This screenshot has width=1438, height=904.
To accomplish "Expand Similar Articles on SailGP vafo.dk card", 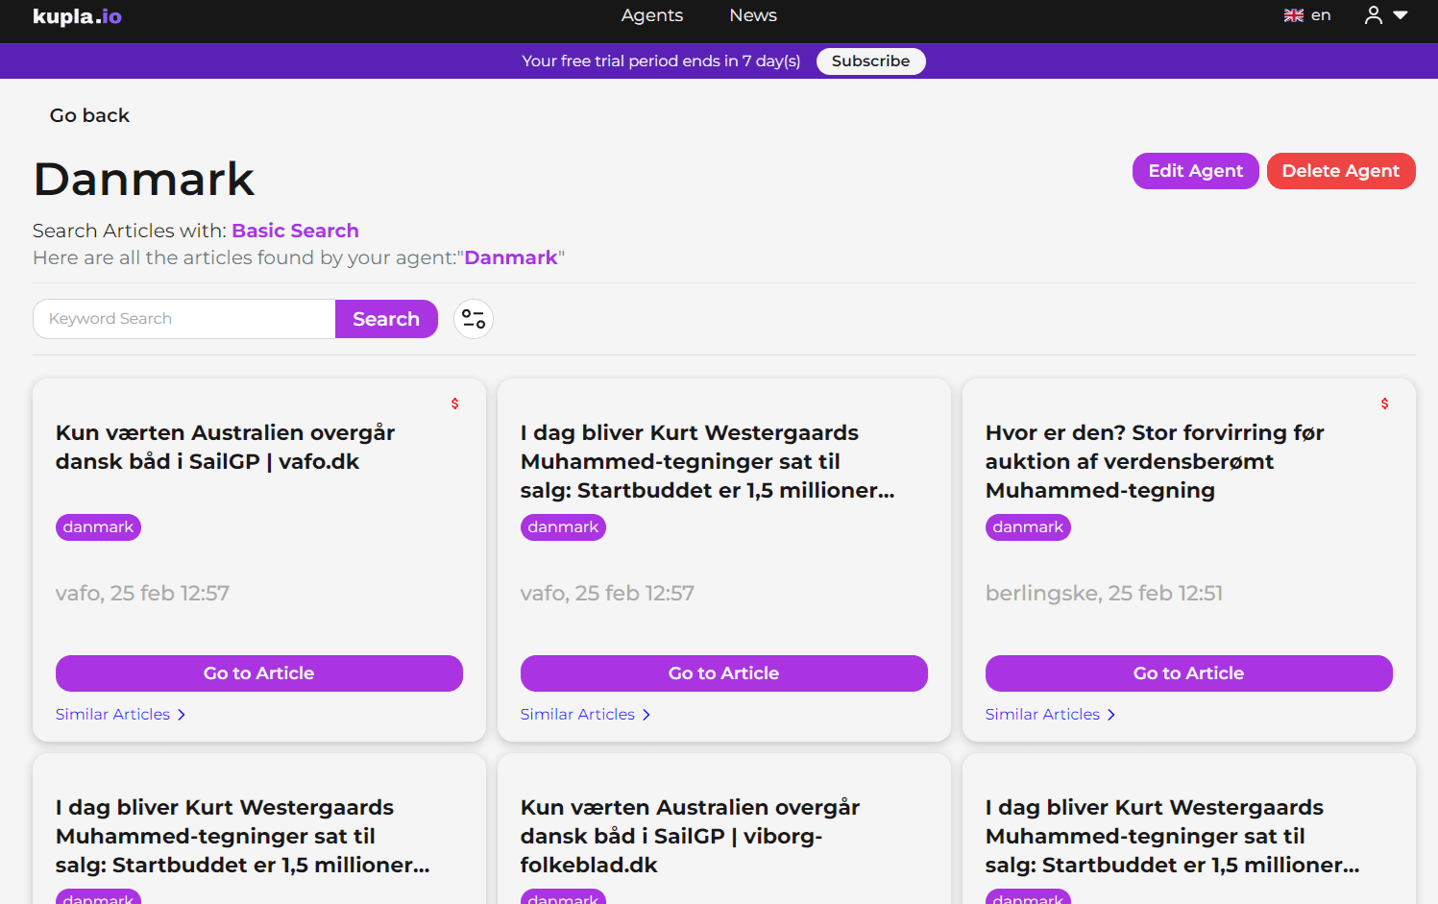I will tap(120, 715).
